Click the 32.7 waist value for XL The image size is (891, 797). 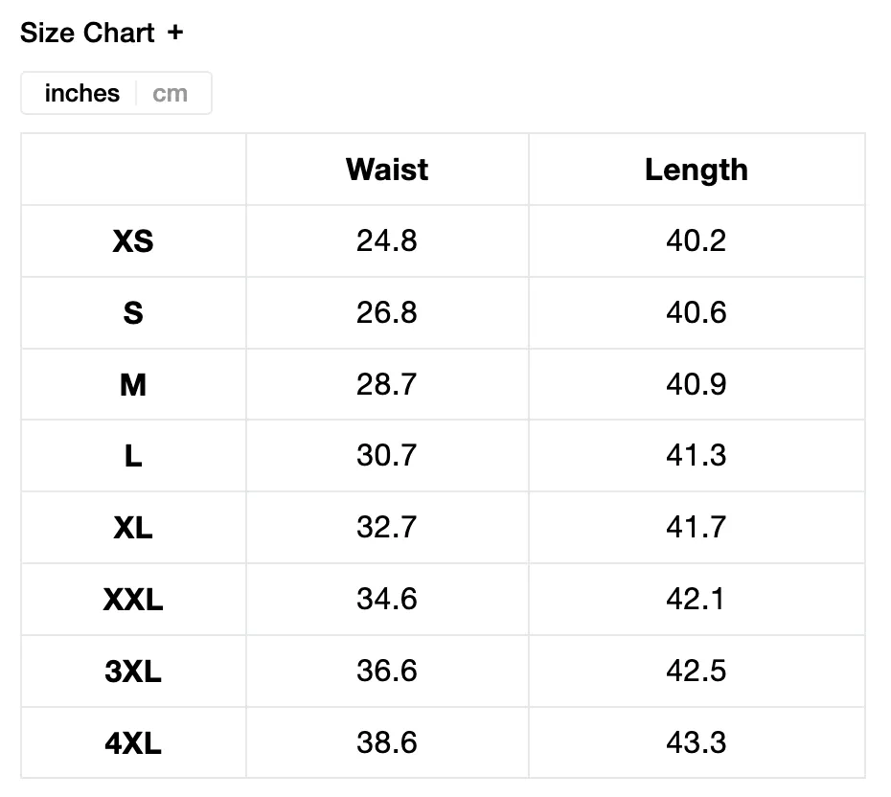(x=387, y=527)
